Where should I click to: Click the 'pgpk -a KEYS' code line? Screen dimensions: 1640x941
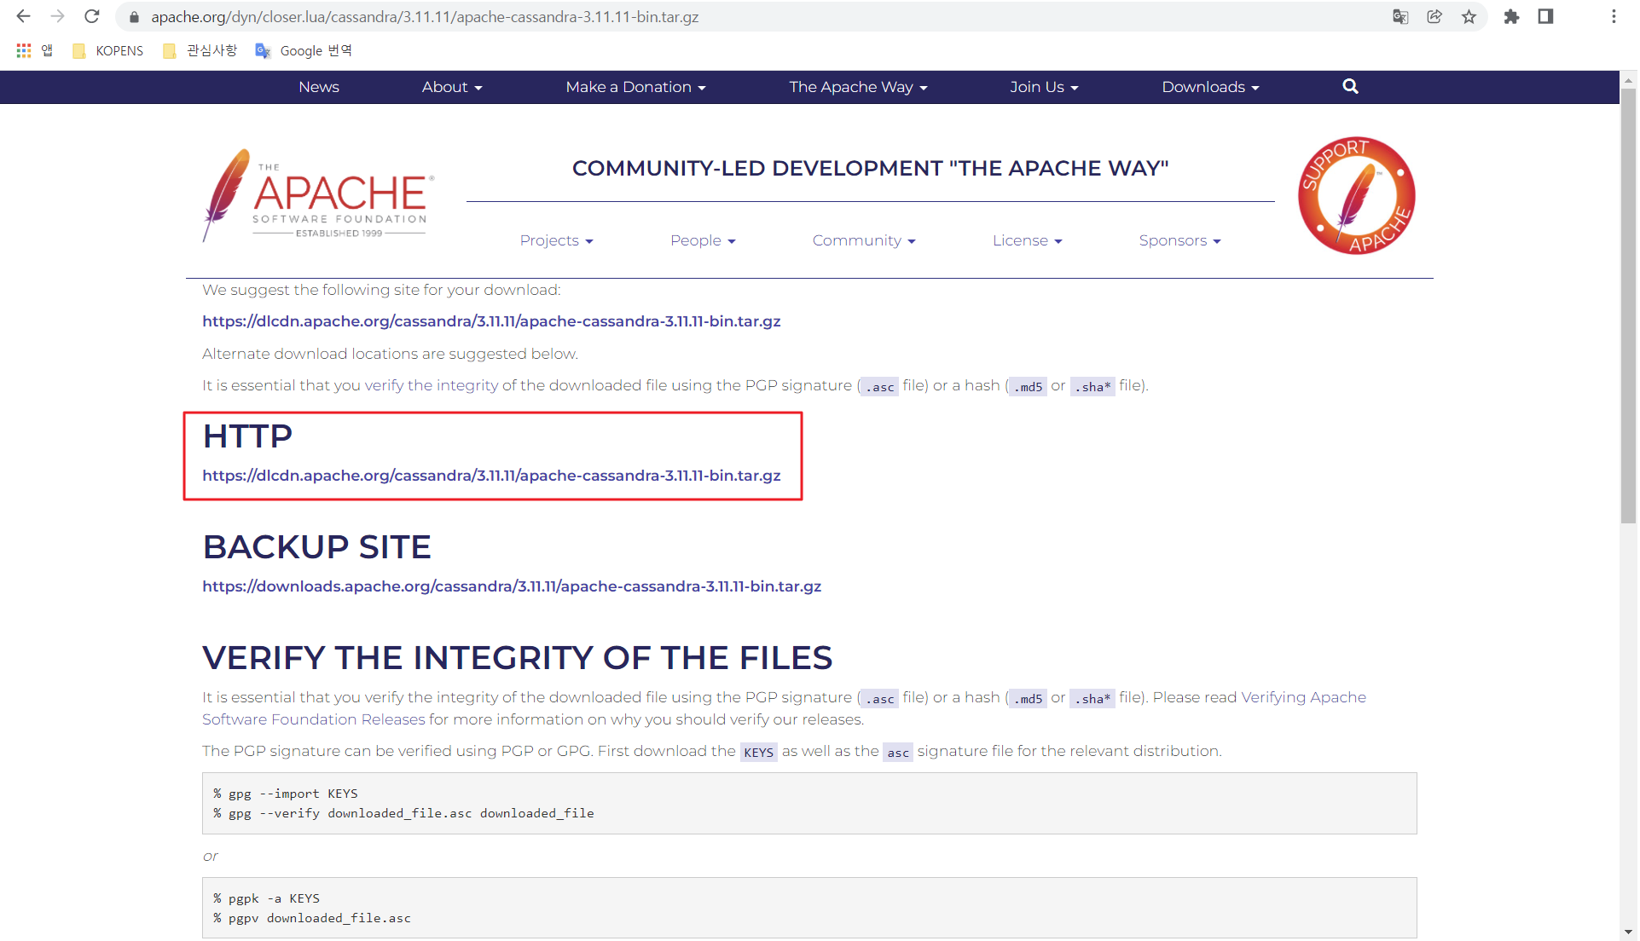pos(267,898)
